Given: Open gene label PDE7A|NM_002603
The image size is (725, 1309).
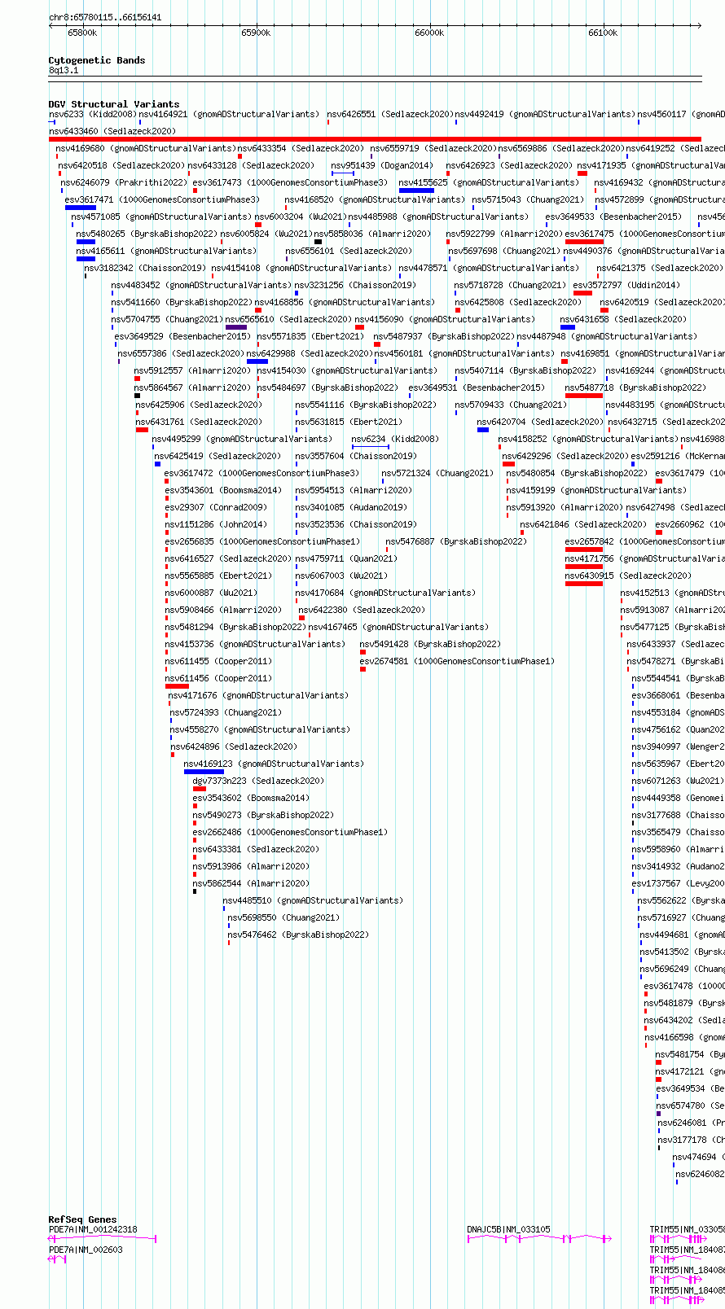Looking at the screenshot, I should point(86,1250).
